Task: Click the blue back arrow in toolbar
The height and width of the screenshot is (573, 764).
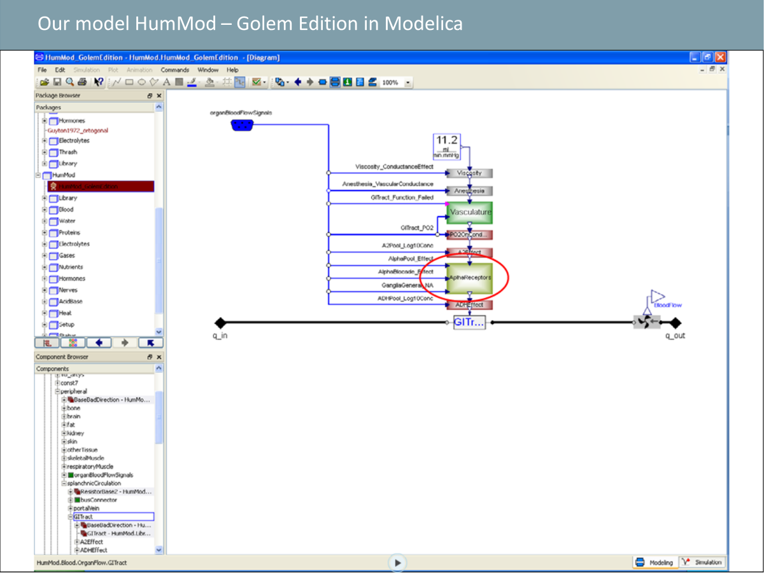Action: (x=297, y=82)
